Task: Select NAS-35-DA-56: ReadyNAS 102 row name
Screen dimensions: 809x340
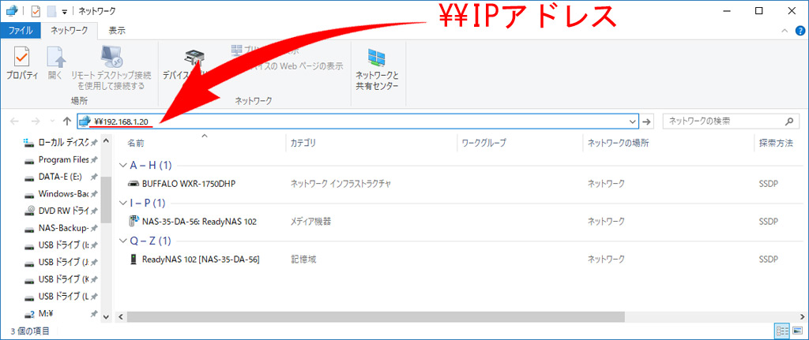Action: (x=199, y=222)
